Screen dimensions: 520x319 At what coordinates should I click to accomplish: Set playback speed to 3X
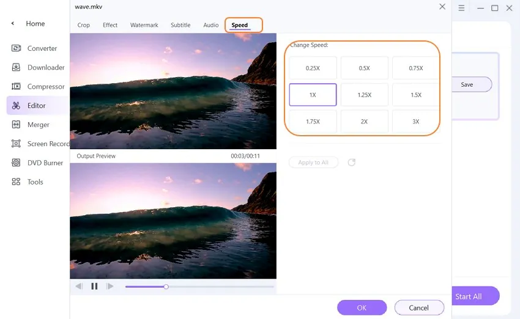click(415, 122)
